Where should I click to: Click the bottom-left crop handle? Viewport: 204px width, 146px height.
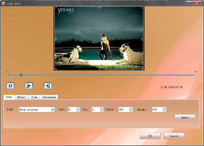55,69
